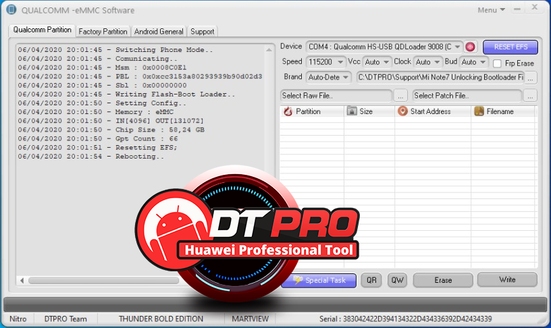Image resolution: width=551 pixels, height=328 pixels.
Task: Click the Nitro status bar entry
Action: pyautogui.click(x=18, y=319)
